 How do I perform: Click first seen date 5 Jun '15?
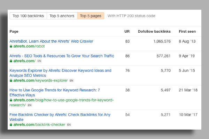coord(187,71)
